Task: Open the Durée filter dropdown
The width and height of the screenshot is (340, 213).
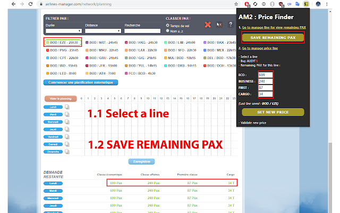Action: click(64, 31)
